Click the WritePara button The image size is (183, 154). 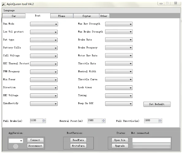(x=78, y=146)
